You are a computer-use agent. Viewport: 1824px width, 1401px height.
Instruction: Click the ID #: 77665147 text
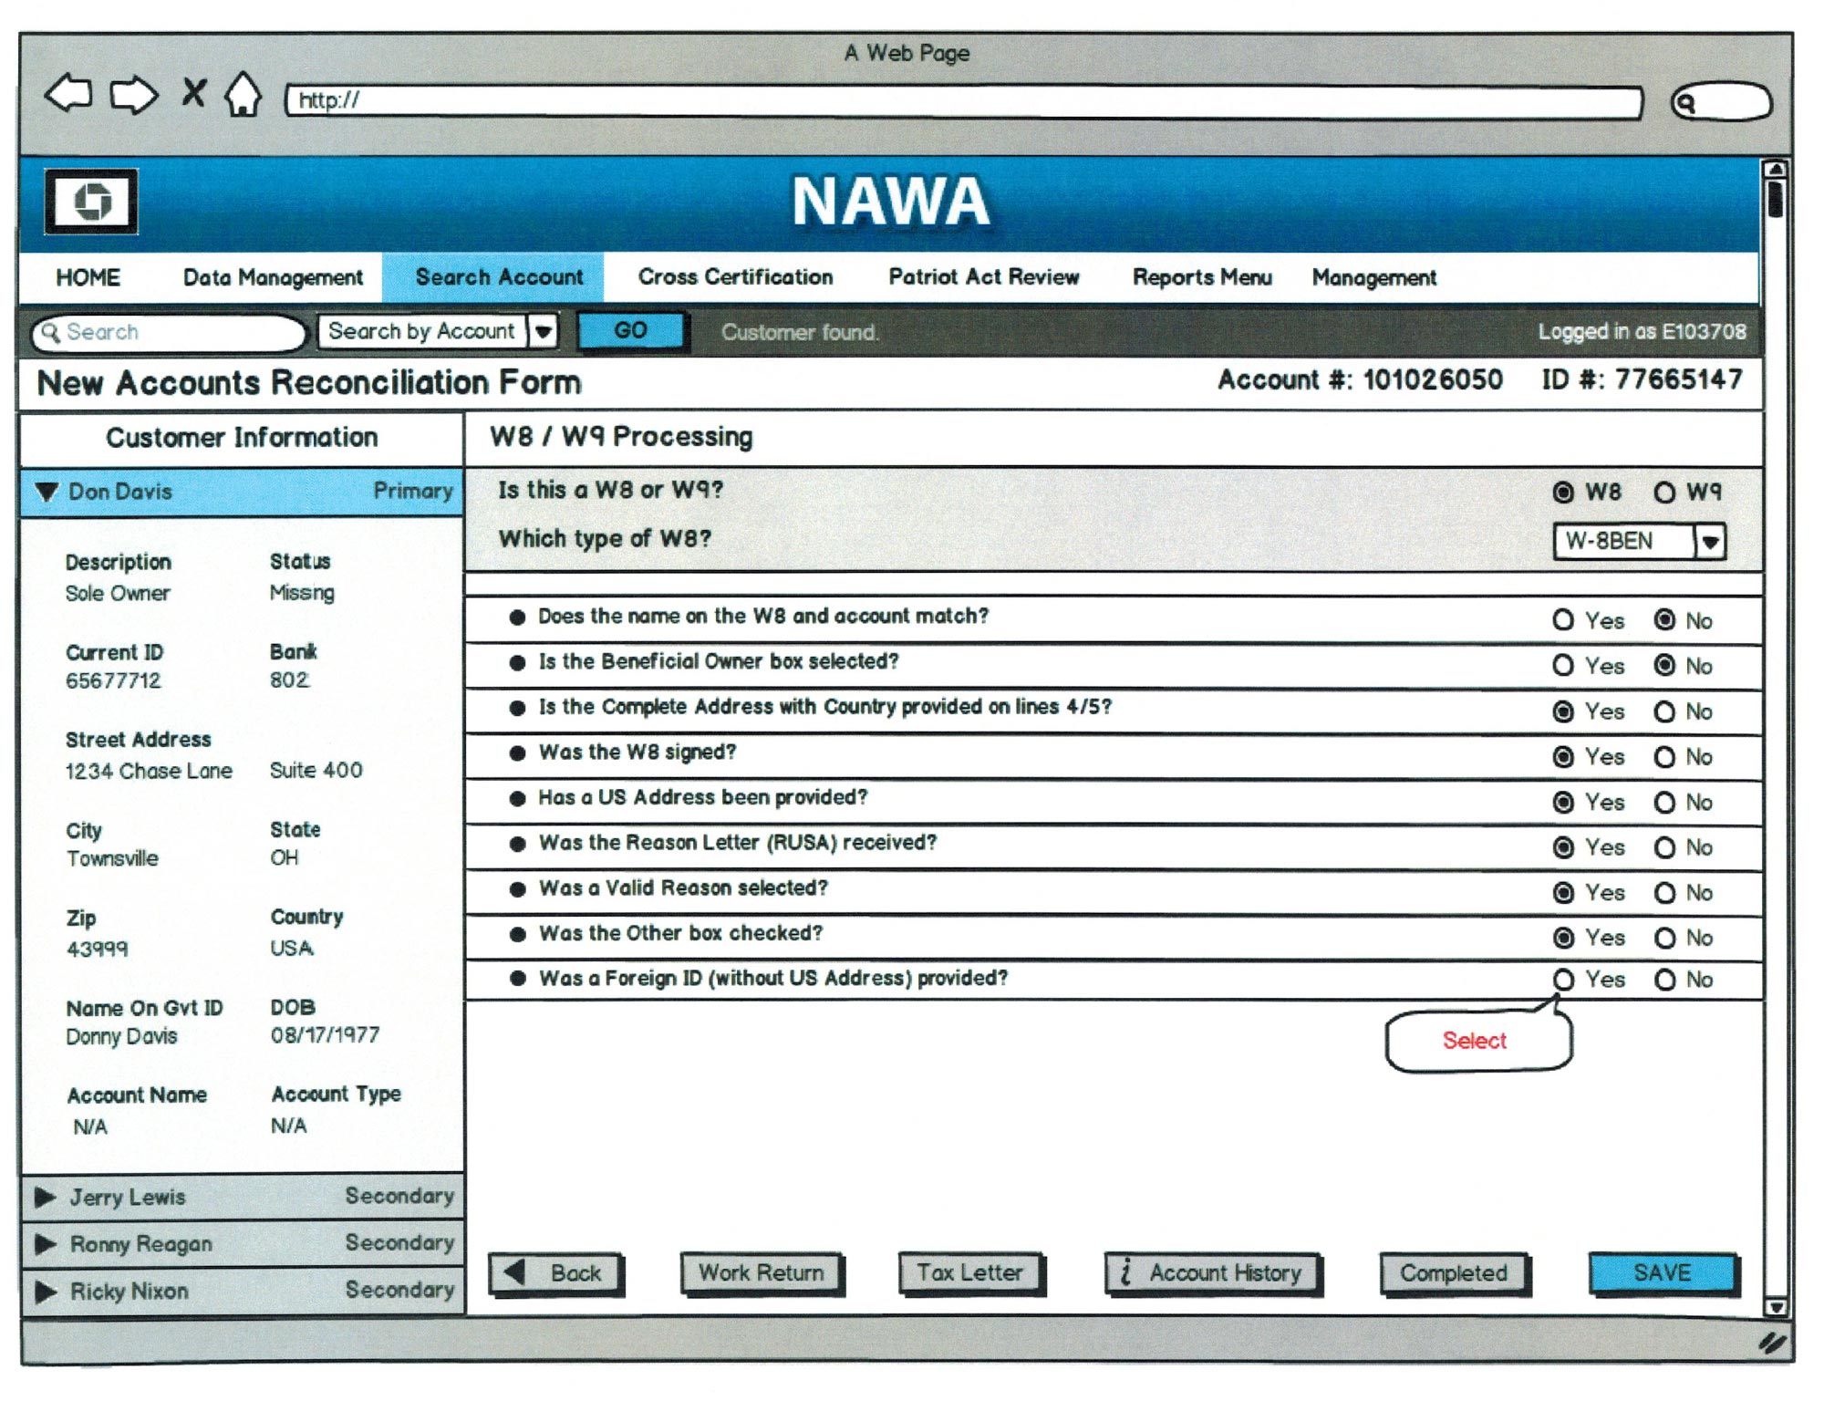[1642, 380]
